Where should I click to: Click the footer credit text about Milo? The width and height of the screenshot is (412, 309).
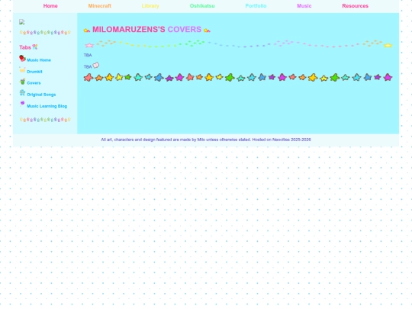coord(206,140)
